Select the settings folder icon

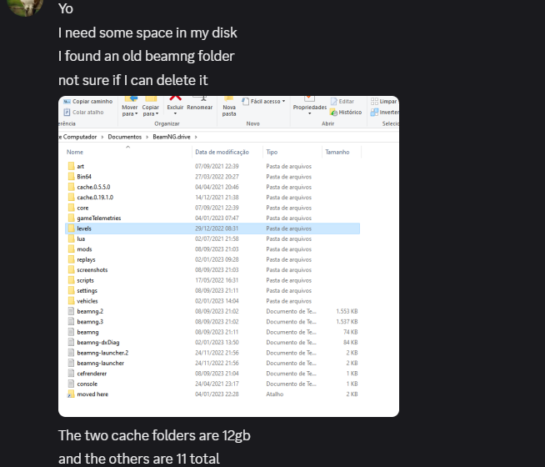pos(72,290)
